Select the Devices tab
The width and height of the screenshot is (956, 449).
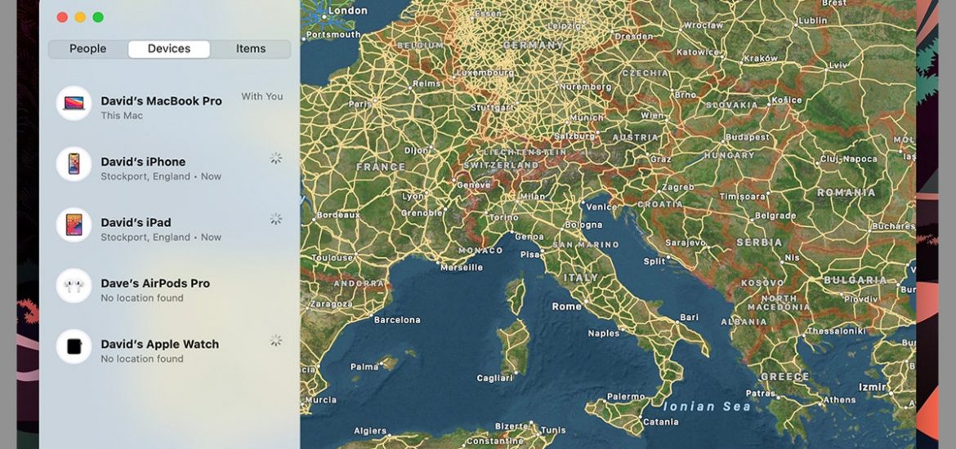point(169,49)
